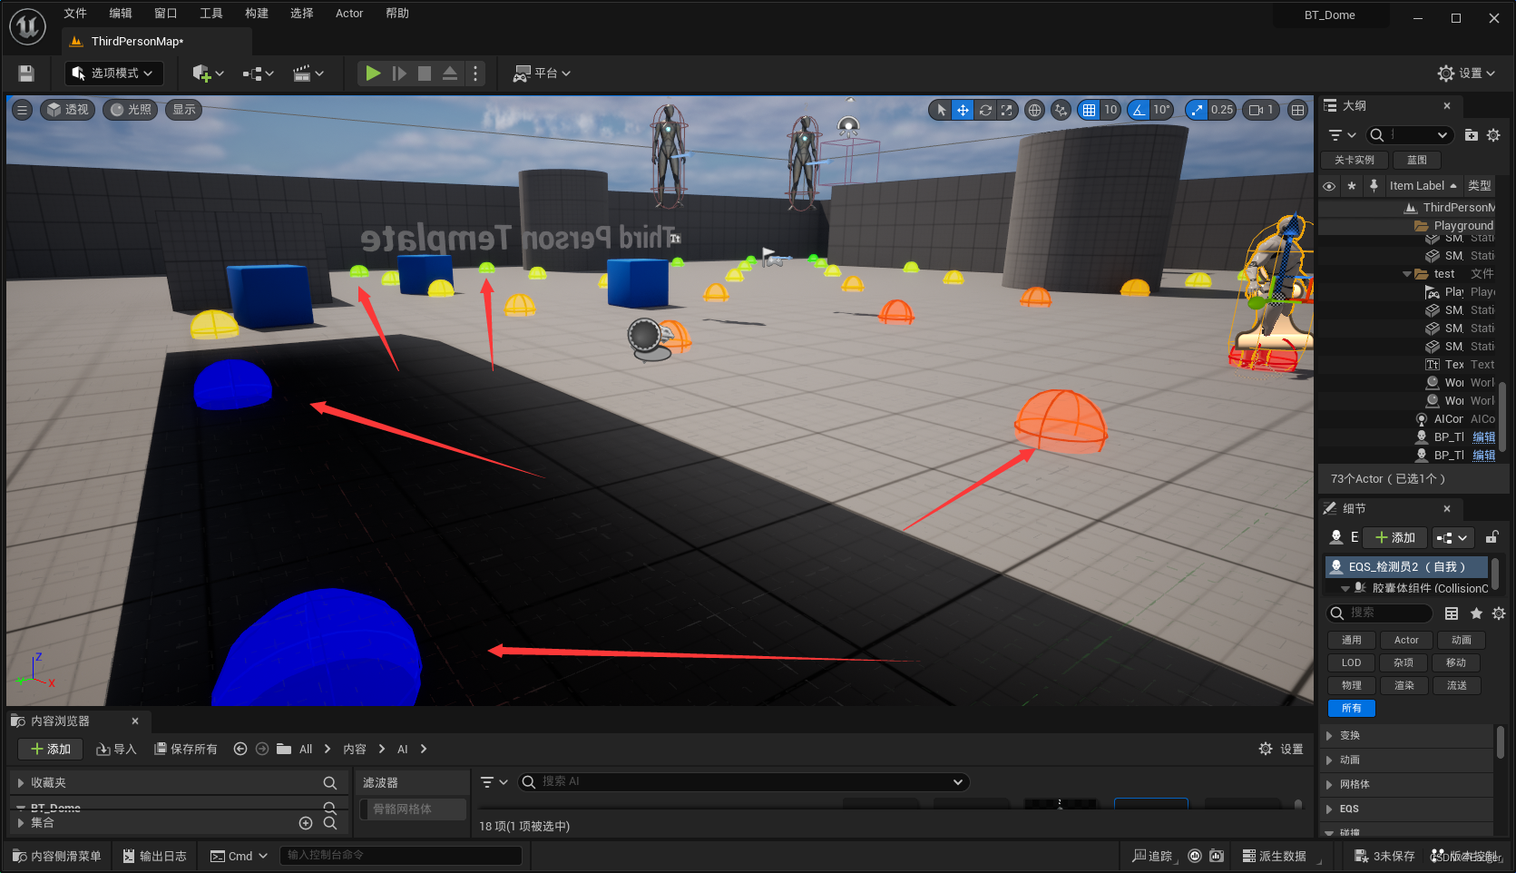Activate the Scale tool in the viewport
The height and width of the screenshot is (873, 1516).
pyautogui.click(x=1007, y=110)
